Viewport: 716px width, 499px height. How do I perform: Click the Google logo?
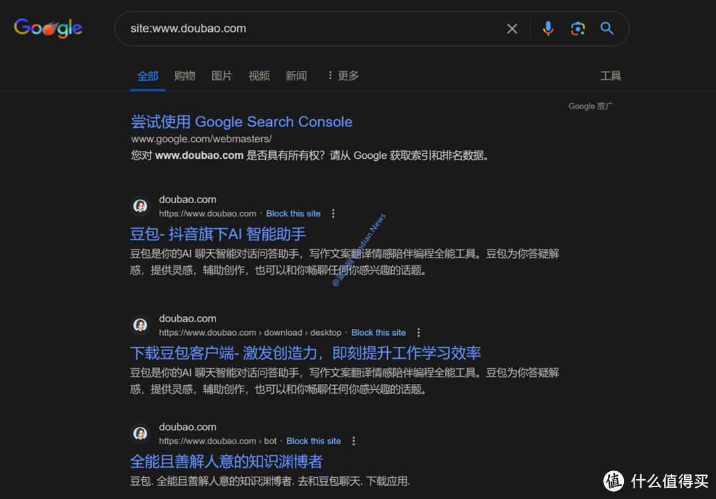pos(48,28)
